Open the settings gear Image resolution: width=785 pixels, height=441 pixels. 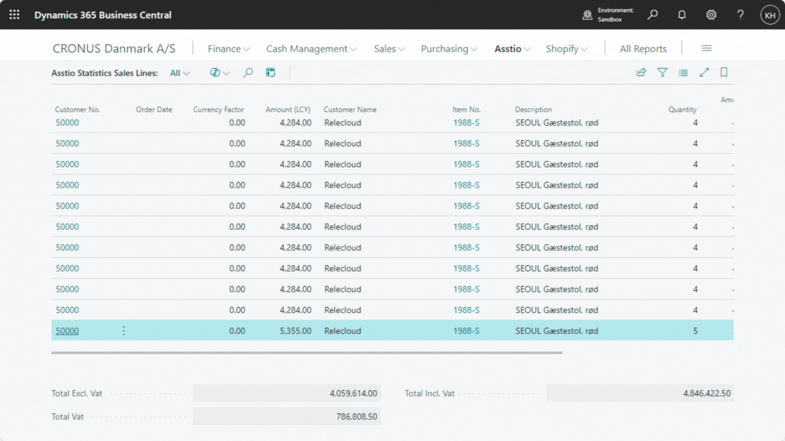pos(711,15)
